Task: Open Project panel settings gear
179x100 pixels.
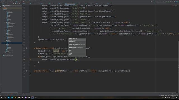Action: tap(20, 4)
